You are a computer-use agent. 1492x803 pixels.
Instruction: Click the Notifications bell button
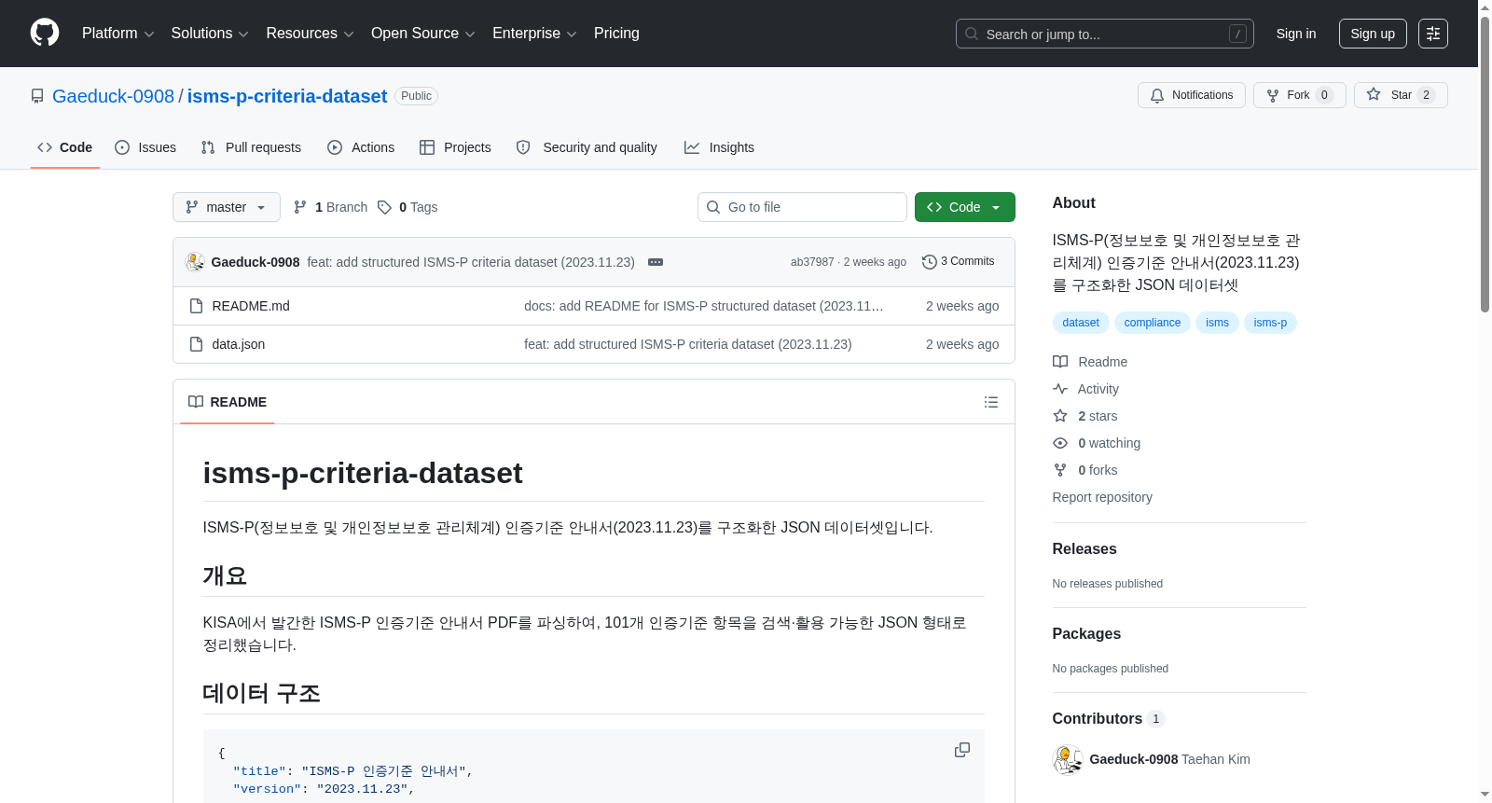click(x=1191, y=95)
